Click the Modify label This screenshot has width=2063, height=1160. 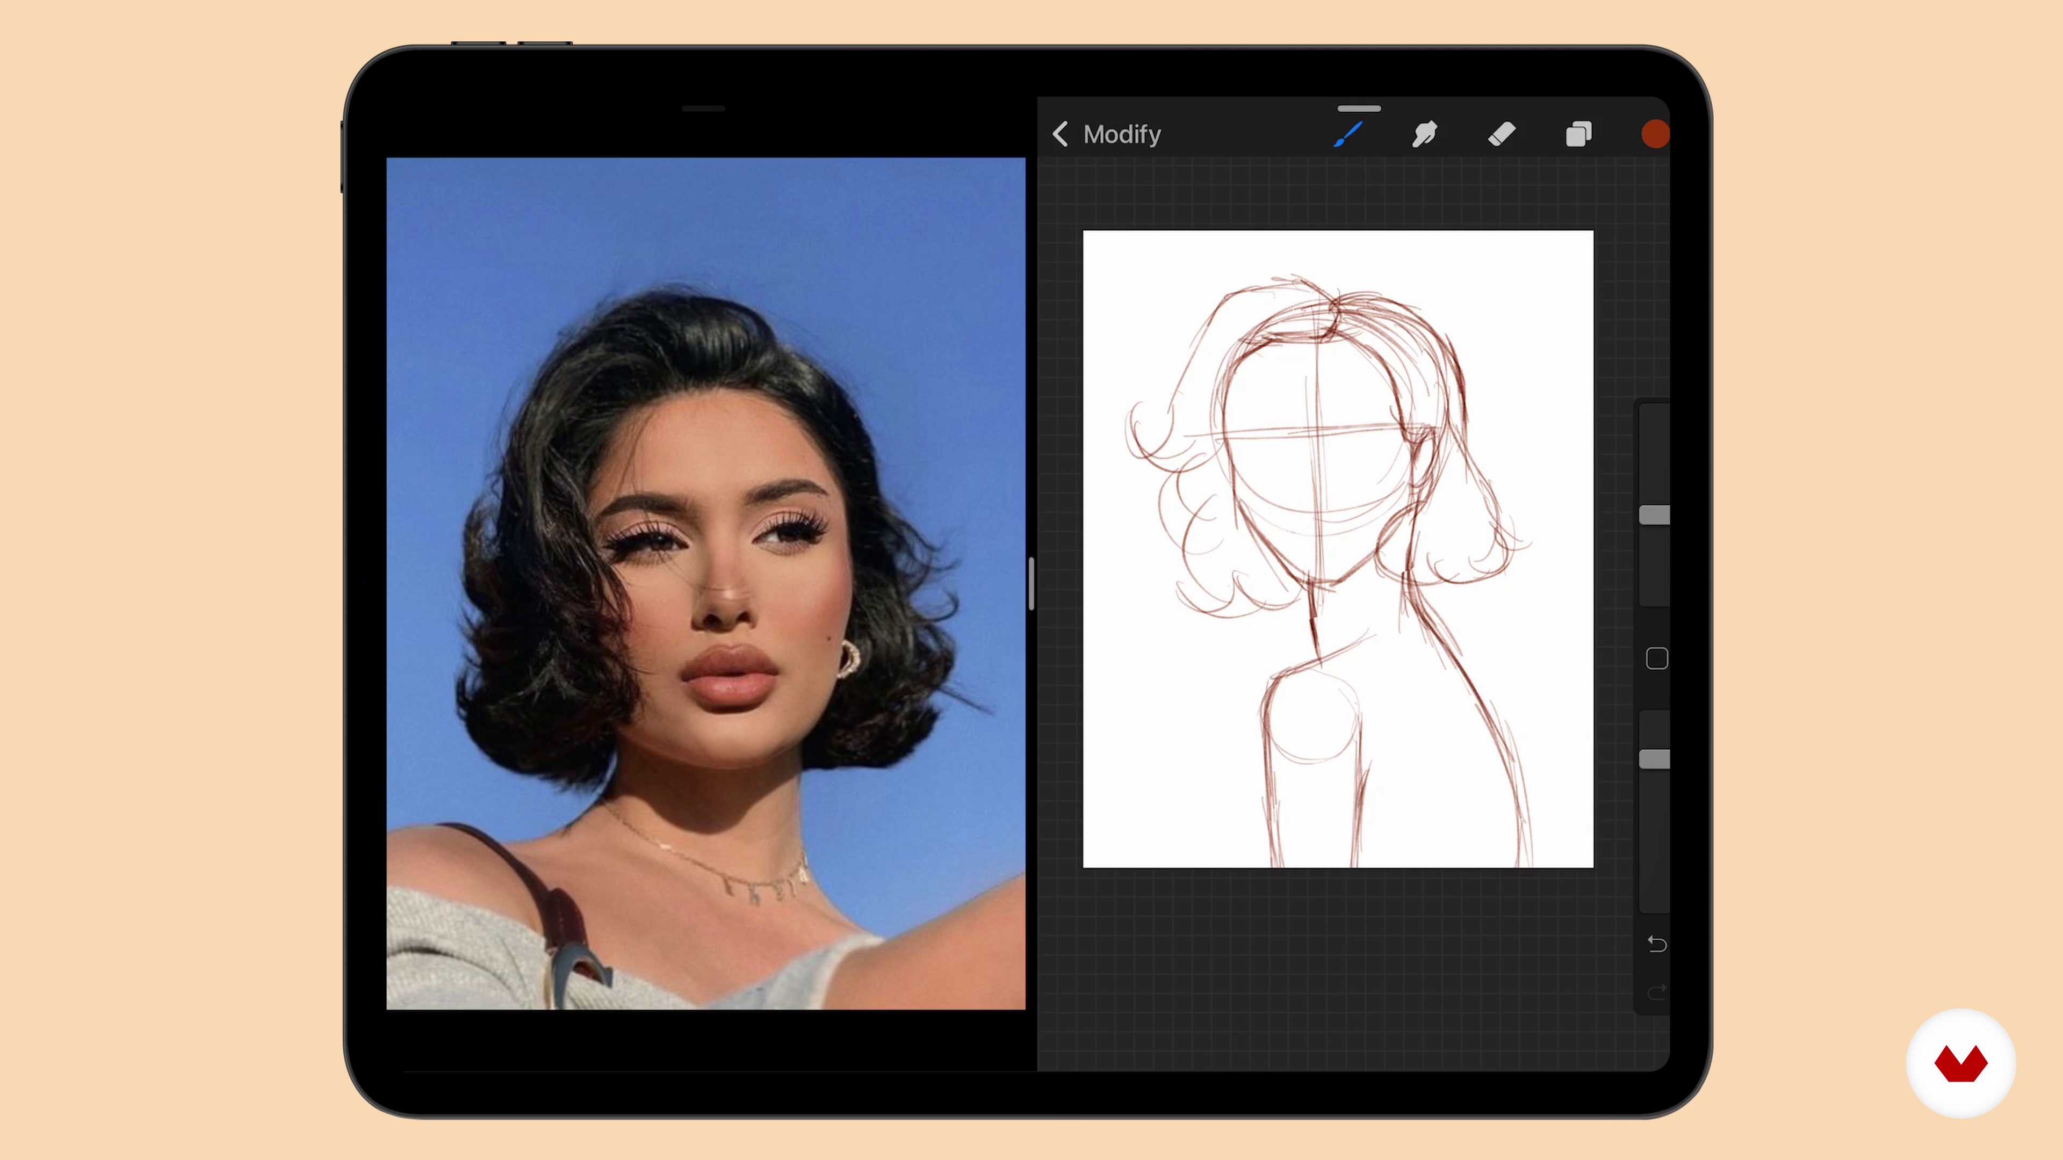(1122, 134)
